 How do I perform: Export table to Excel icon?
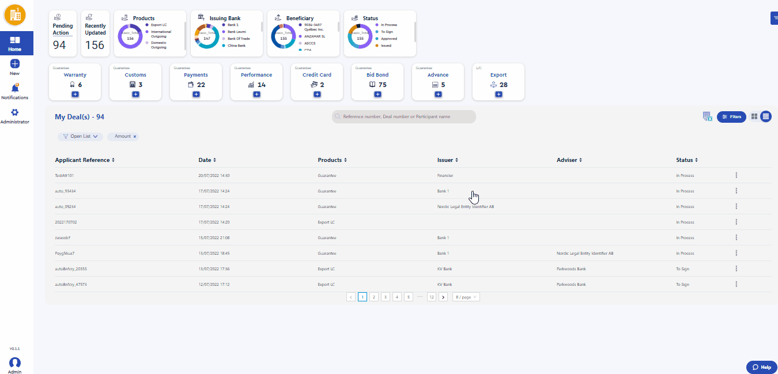click(x=708, y=116)
